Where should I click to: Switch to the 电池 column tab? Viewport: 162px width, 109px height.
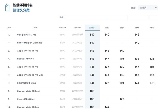pyautogui.click(x=152, y=28)
